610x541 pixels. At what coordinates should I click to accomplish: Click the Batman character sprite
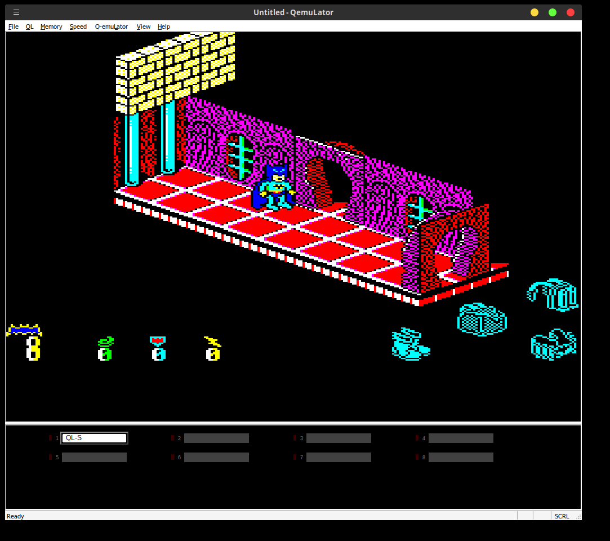[x=273, y=188]
